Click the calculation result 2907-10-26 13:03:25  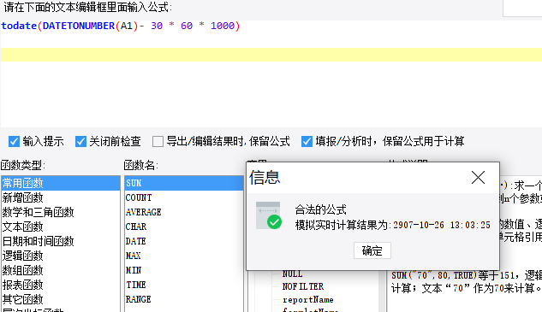click(442, 225)
